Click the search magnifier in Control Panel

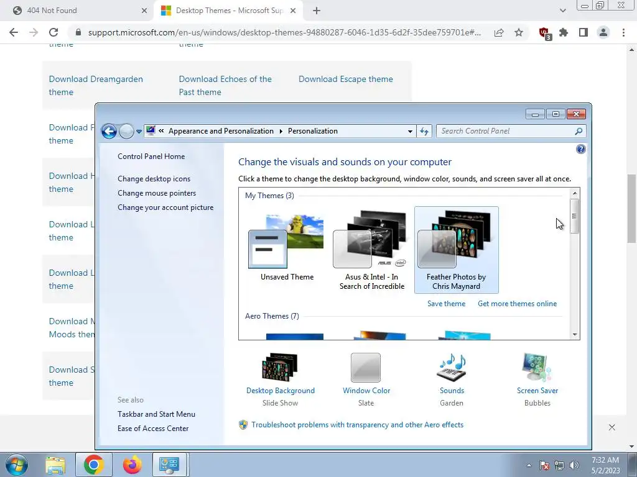pyautogui.click(x=579, y=131)
